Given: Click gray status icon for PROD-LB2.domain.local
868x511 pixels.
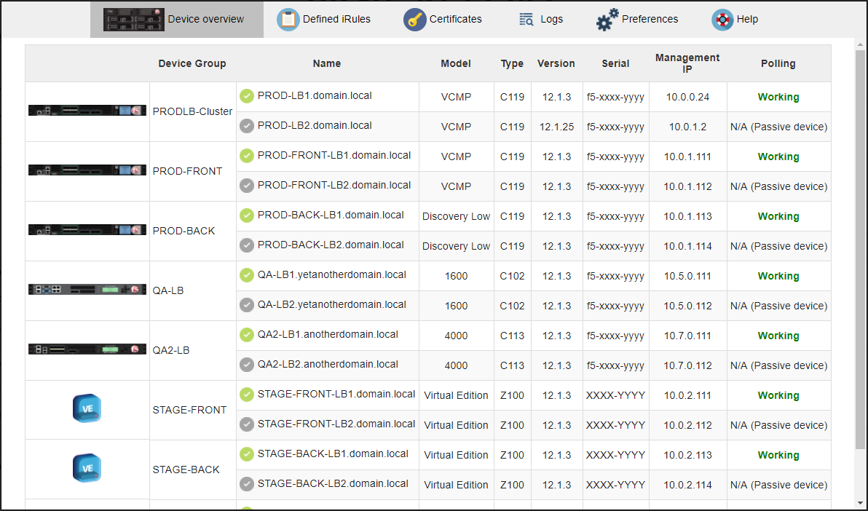Looking at the screenshot, I should coord(247,126).
